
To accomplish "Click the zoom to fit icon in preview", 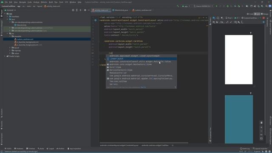I will [x=261, y=139].
